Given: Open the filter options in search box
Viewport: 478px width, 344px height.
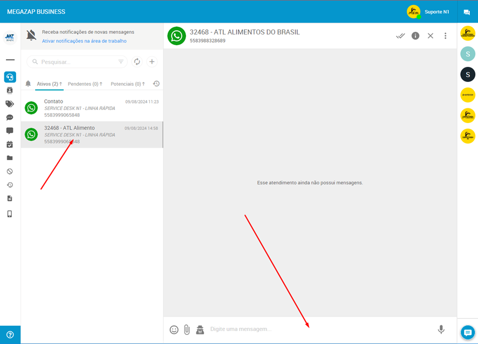Looking at the screenshot, I should 121,62.
